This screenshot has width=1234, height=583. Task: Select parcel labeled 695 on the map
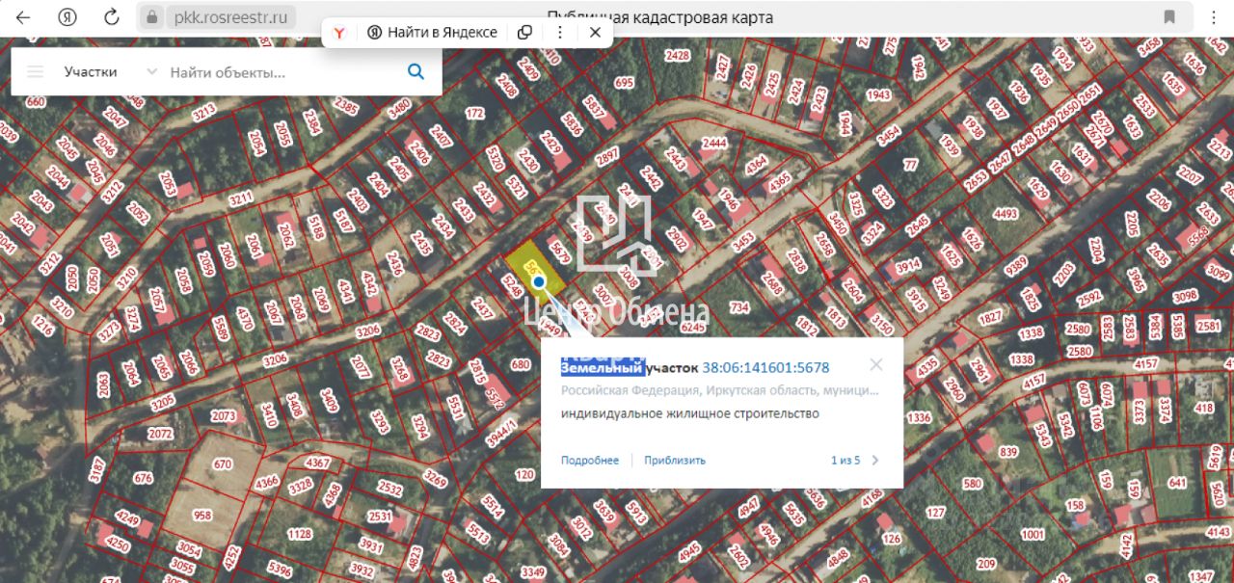click(x=624, y=83)
